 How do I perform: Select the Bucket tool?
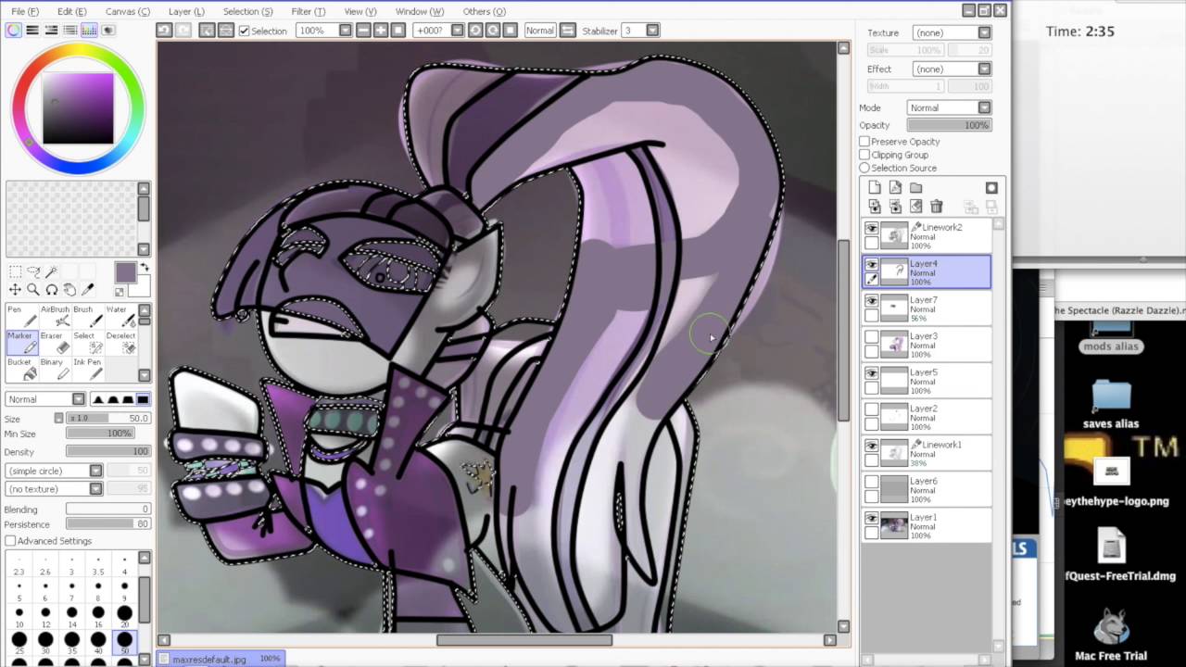click(20, 369)
